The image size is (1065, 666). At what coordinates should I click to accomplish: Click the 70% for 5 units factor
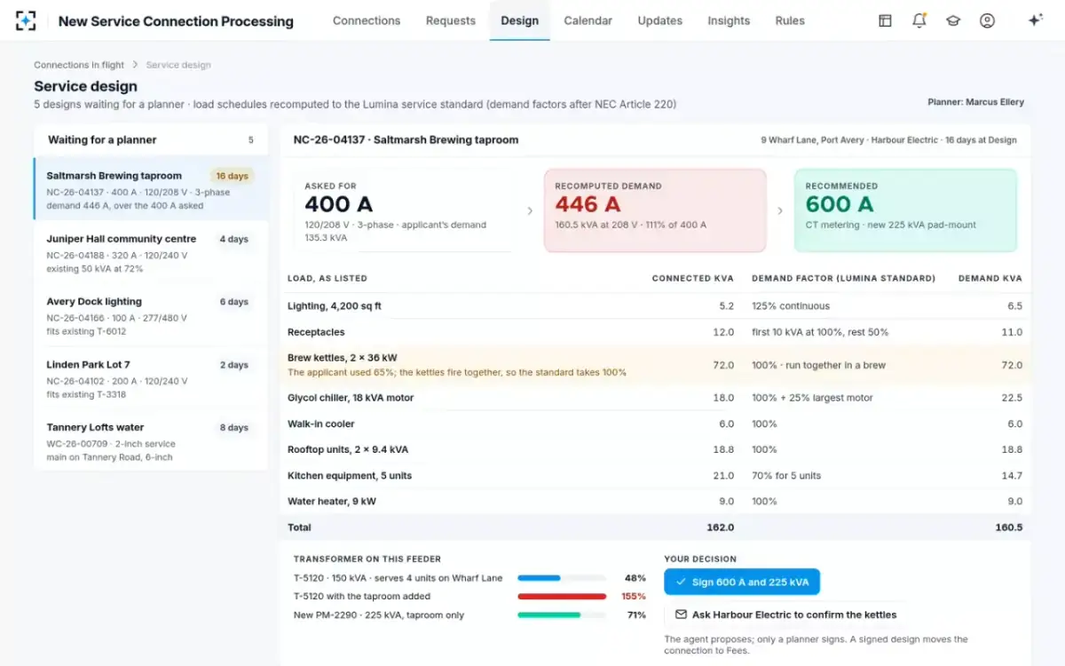pyautogui.click(x=786, y=476)
